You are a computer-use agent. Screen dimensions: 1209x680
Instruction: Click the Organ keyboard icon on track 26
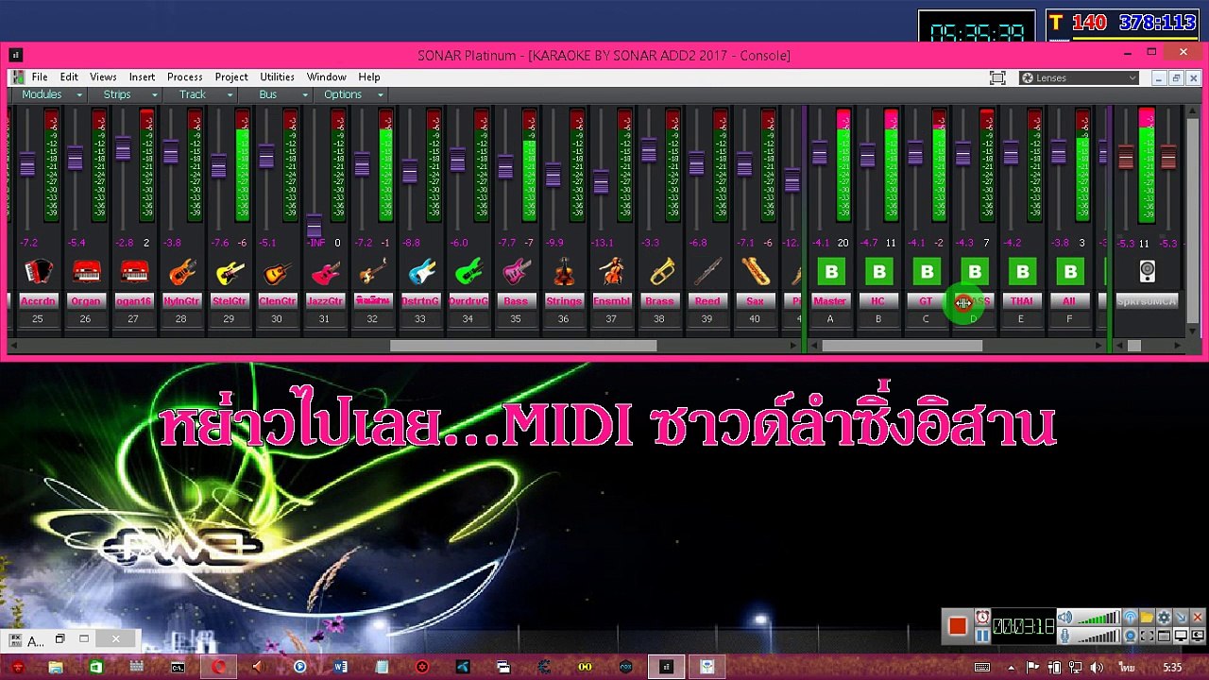(86, 272)
